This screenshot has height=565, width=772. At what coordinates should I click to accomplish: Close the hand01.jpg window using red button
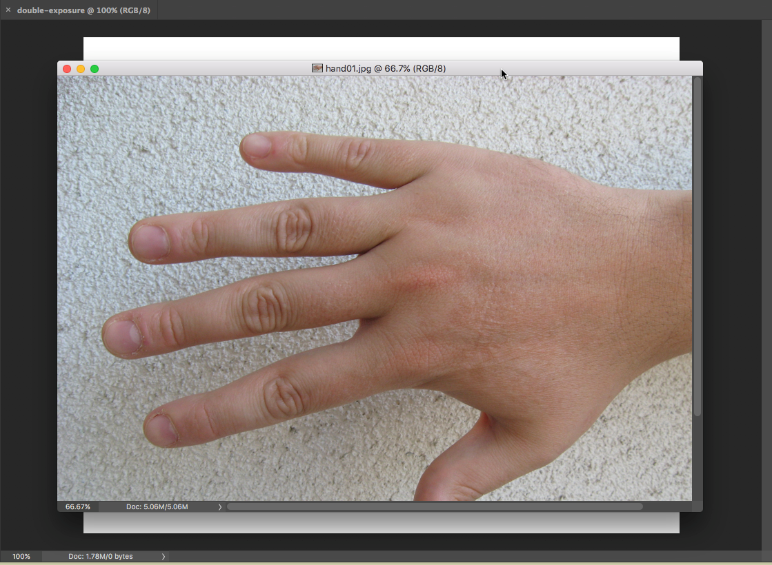pyautogui.click(x=67, y=69)
